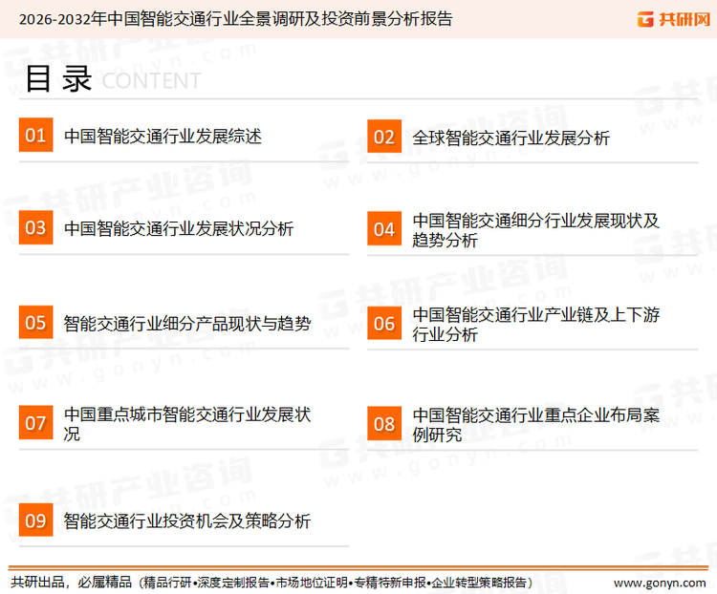Click the orange 04 number box
Viewport: 717px width, 594px height.
pyautogui.click(x=384, y=228)
